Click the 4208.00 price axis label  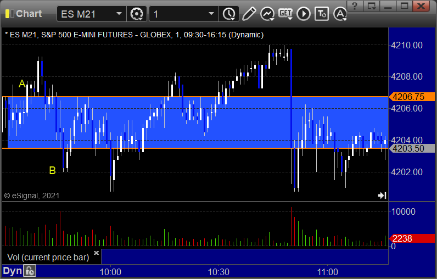pyautogui.click(x=407, y=76)
